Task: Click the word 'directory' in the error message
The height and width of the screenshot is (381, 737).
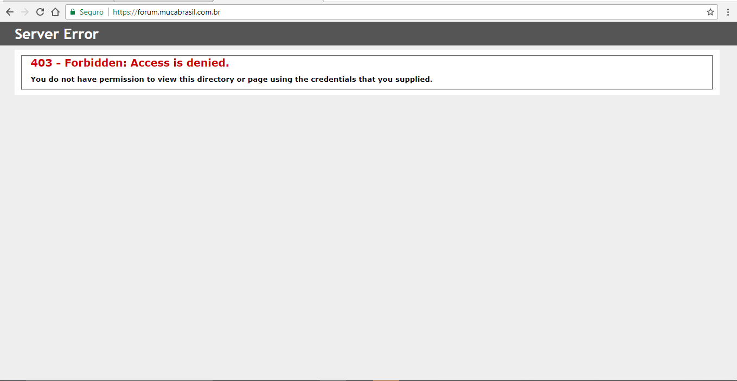Action: tap(215, 80)
